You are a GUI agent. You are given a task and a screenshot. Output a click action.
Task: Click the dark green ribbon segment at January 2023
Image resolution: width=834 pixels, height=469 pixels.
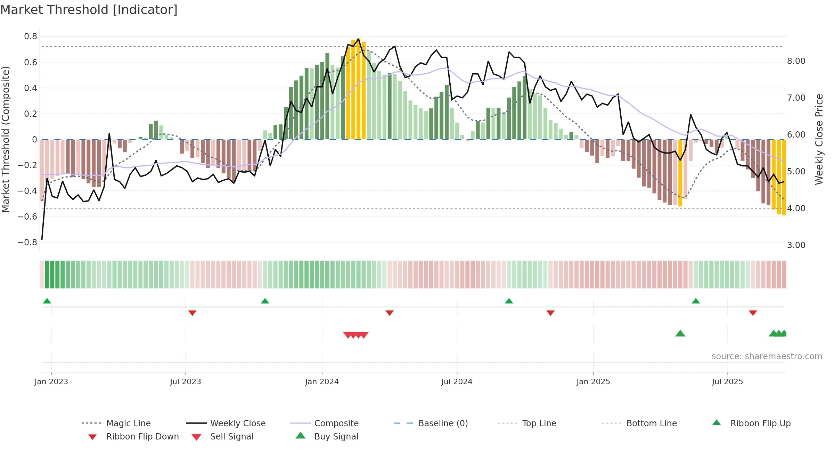click(52, 274)
